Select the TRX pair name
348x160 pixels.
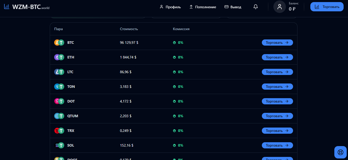tap(71, 131)
